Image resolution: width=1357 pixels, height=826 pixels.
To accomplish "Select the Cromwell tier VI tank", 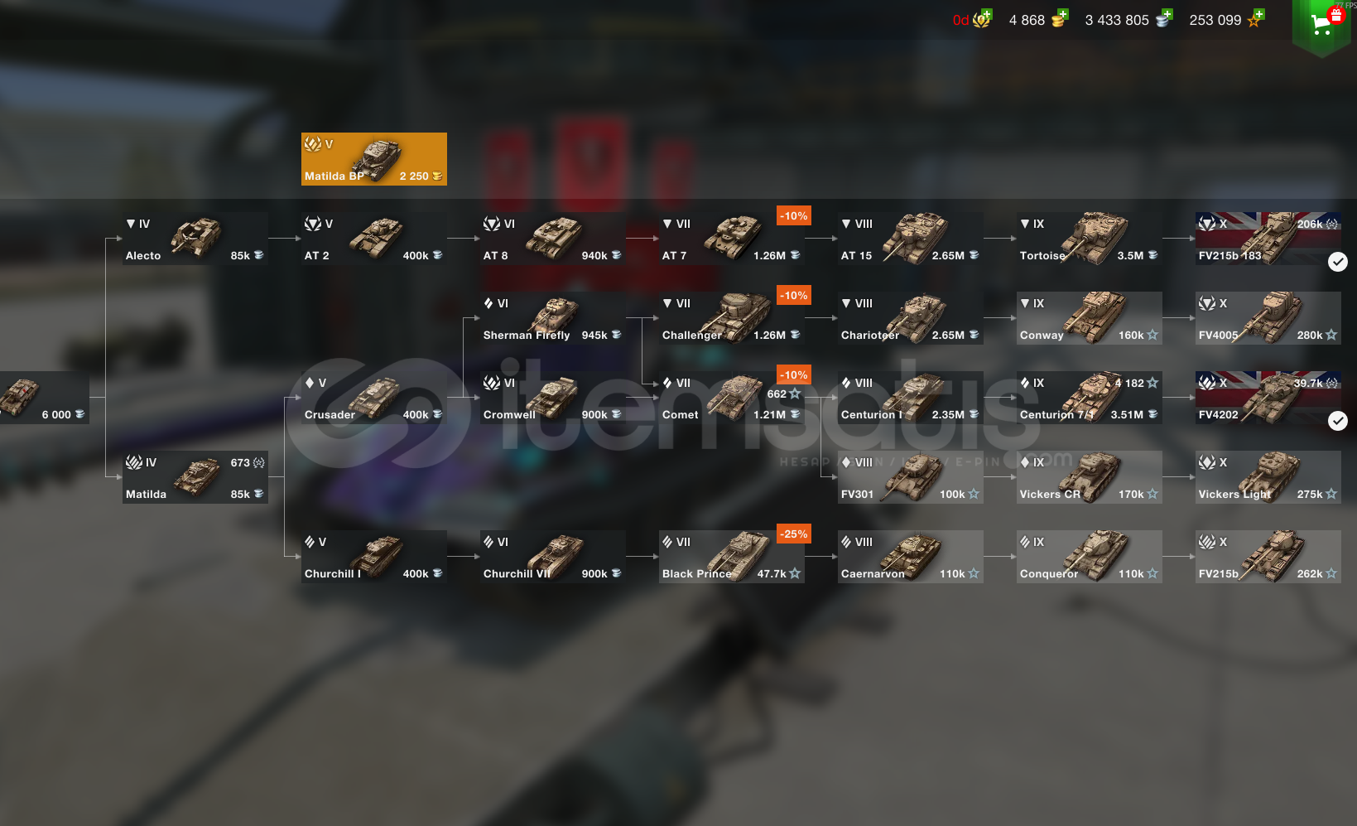I will [553, 398].
